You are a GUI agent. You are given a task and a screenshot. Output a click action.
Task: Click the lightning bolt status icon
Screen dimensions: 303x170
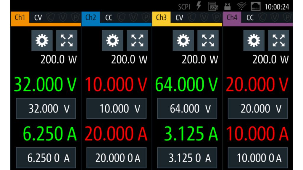click(x=199, y=6)
